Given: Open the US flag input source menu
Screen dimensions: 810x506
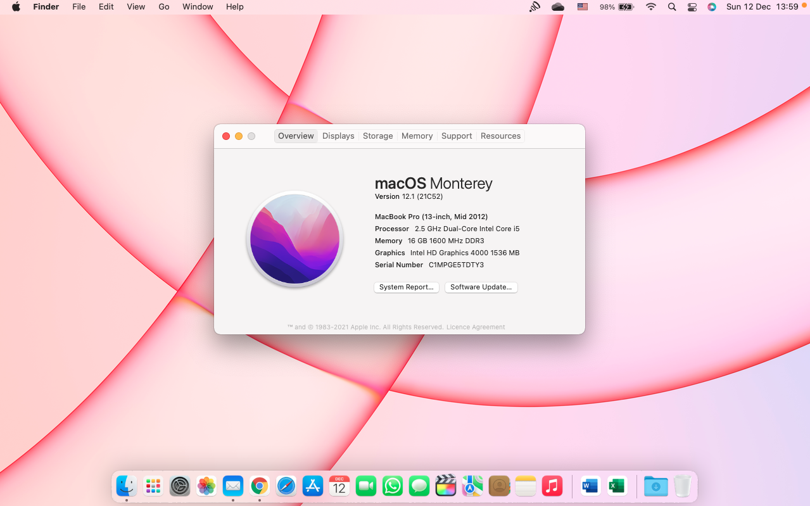Looking at the screenshot, I should coord(583,7).
